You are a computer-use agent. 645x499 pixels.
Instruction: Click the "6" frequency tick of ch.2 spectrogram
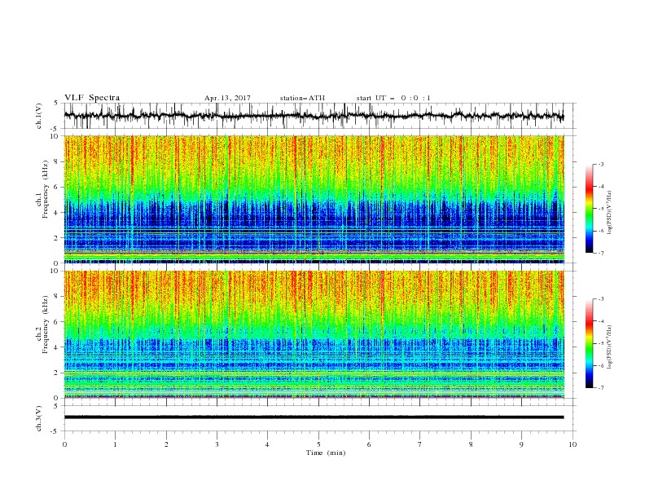(57, 322)
